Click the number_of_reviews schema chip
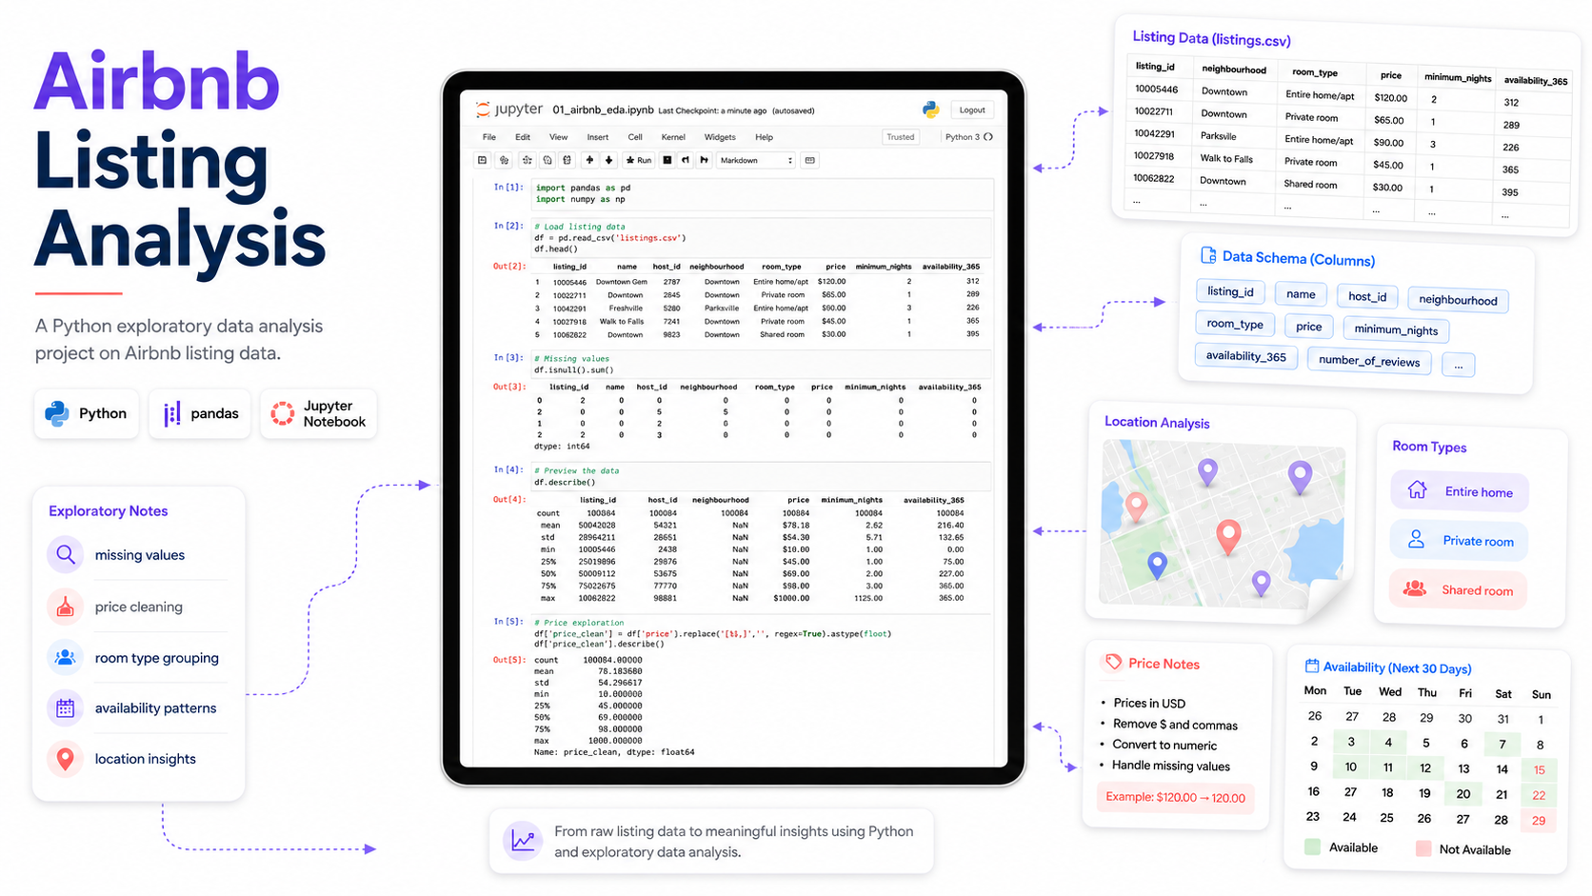Image resolution: width=1592 pixels, height=896 pixels. [x=1369, y=361]
